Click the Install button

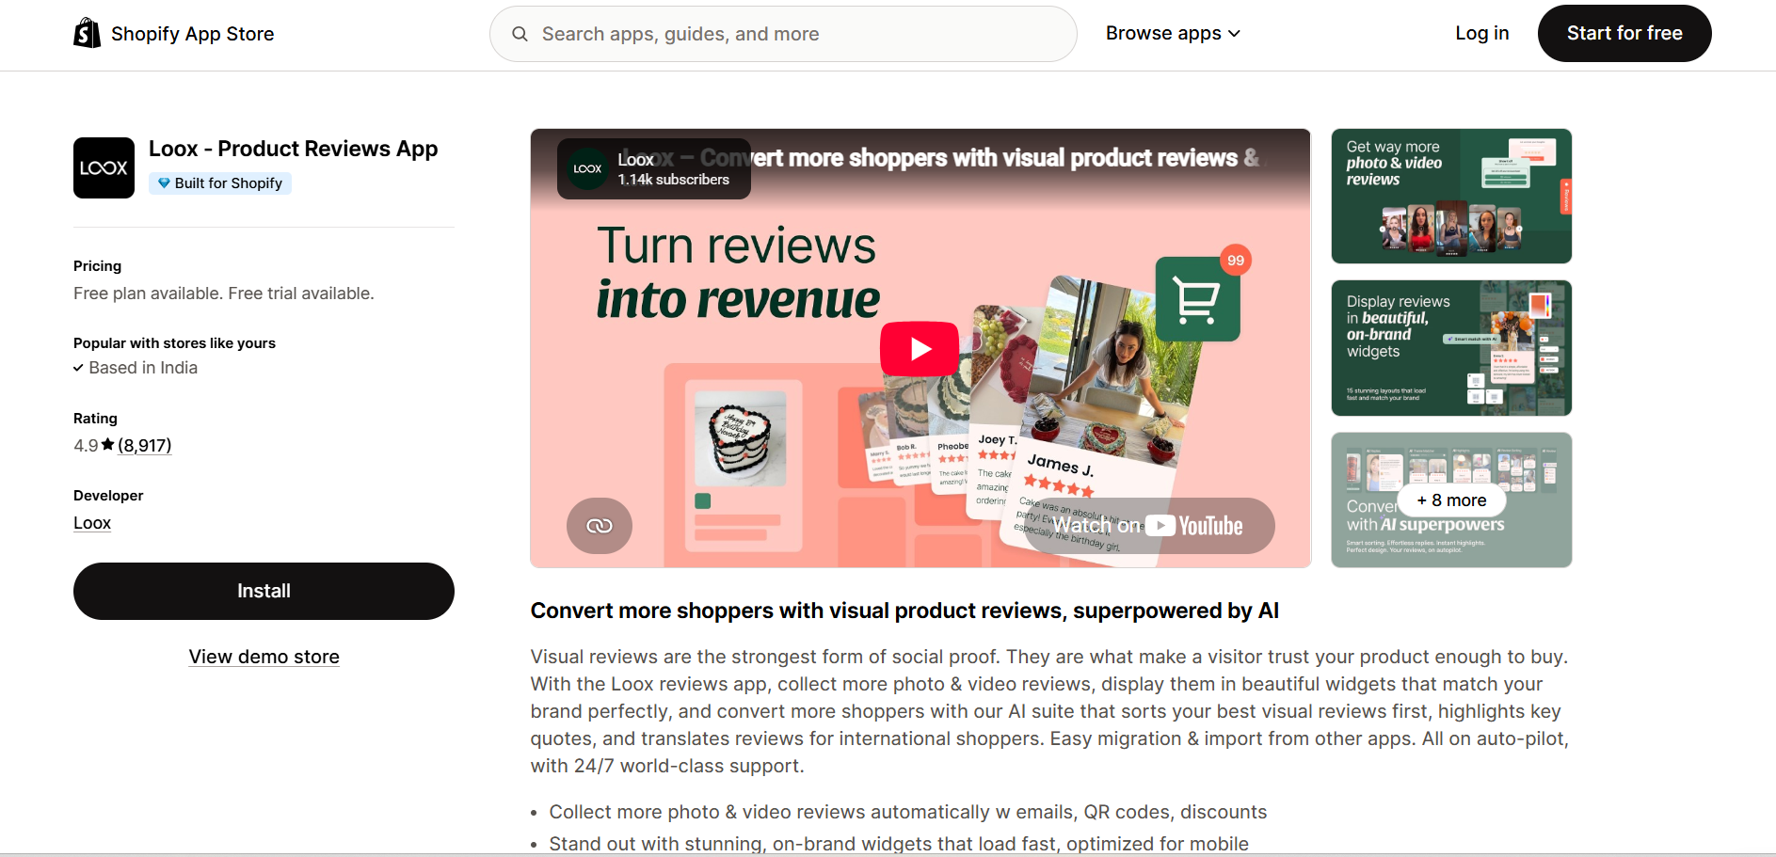(264, 591)
